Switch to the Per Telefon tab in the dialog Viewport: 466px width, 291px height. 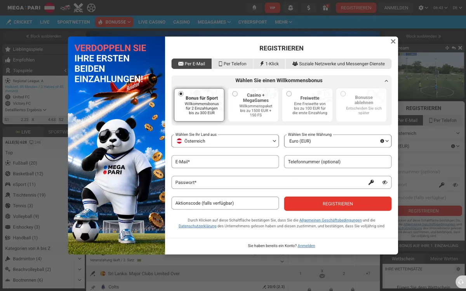click(232, 64)
